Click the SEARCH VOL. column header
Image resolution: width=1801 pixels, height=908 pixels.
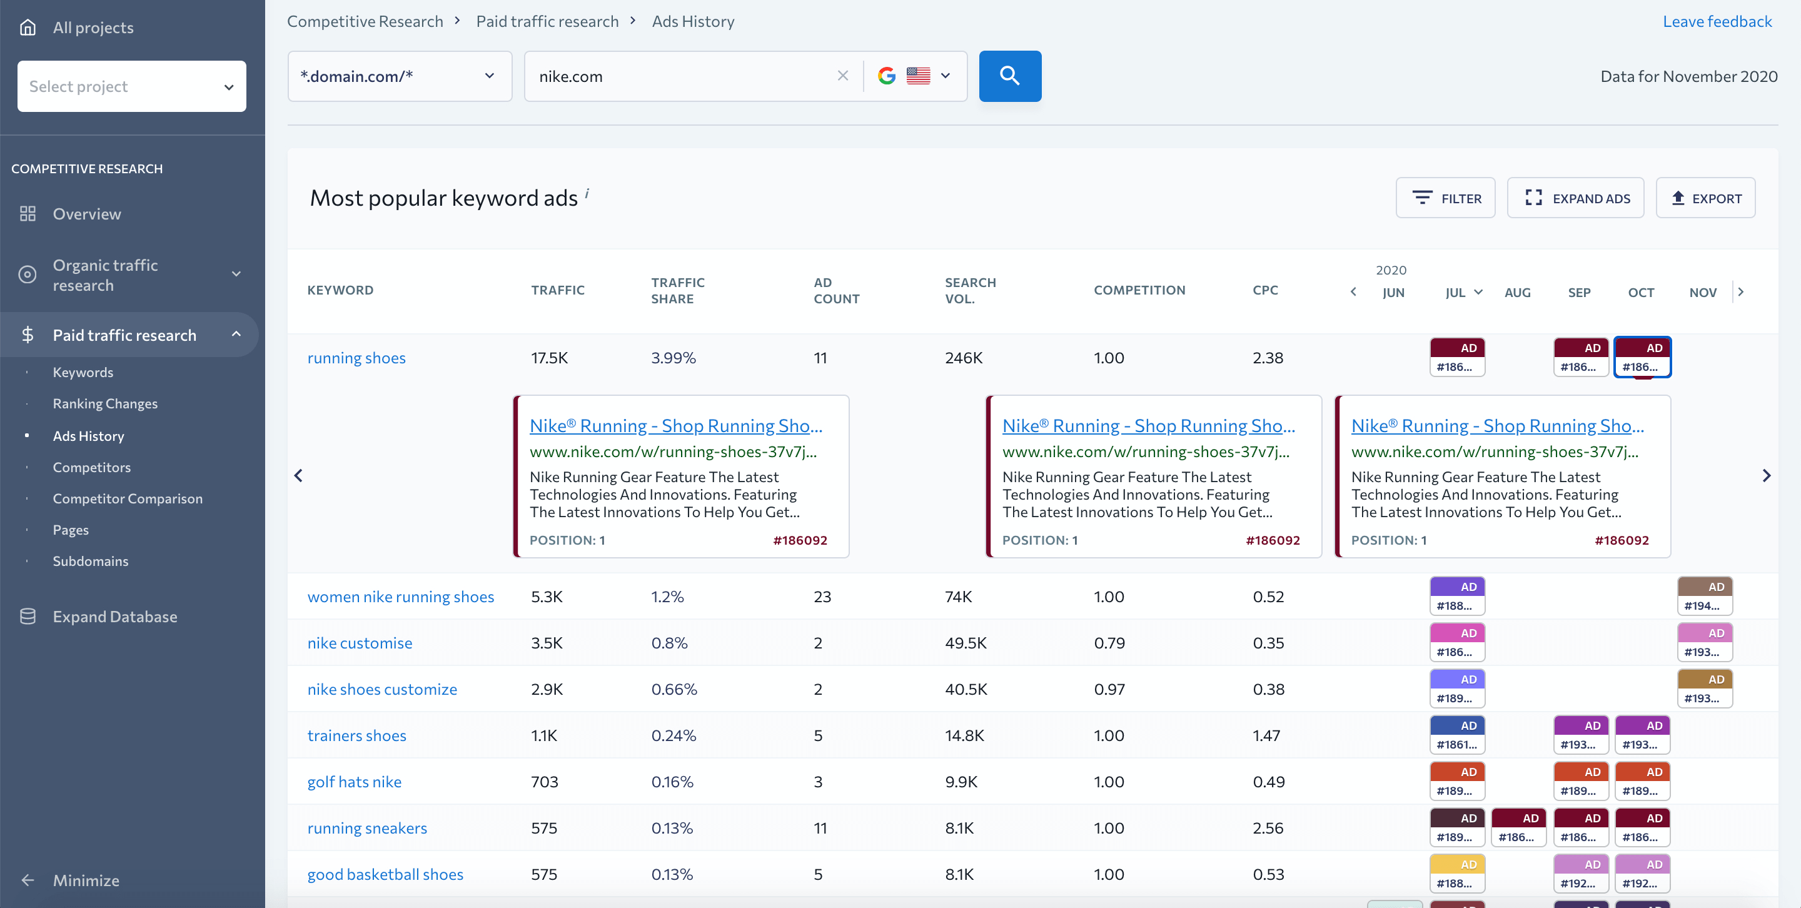pyautogui.click(x=970, y=291)
